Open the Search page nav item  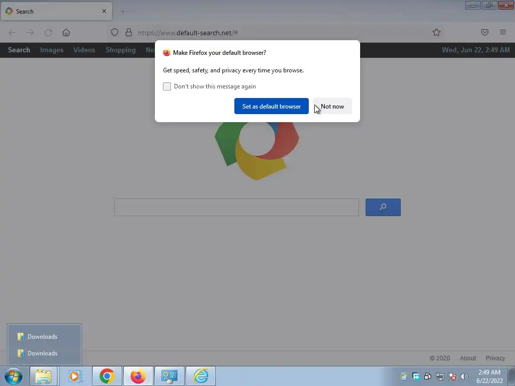click(19, 50)
